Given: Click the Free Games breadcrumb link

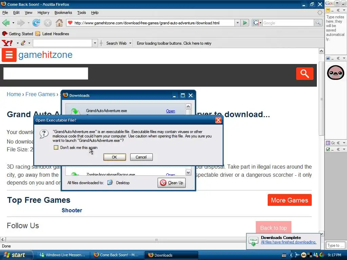Looking at the screenshot, I should point(40,94).
